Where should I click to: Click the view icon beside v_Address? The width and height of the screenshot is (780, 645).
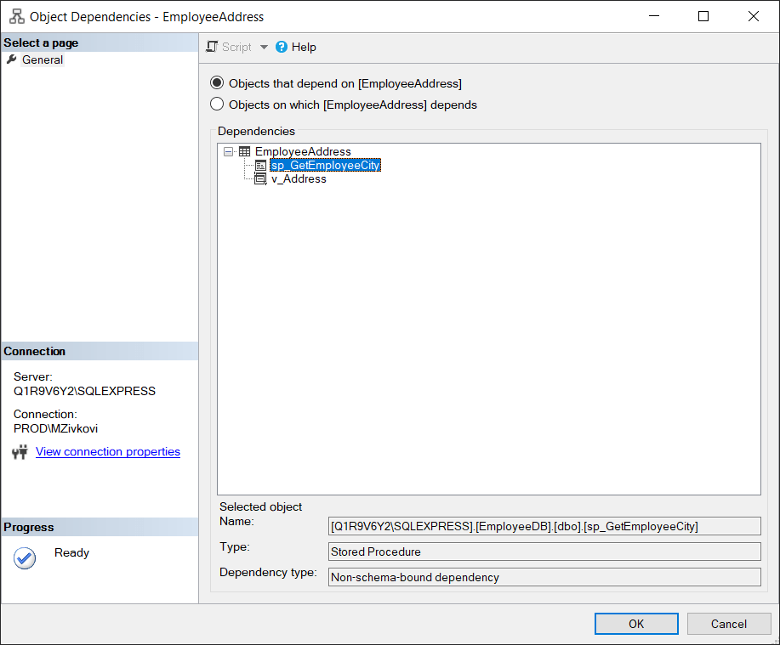[260, 178]
